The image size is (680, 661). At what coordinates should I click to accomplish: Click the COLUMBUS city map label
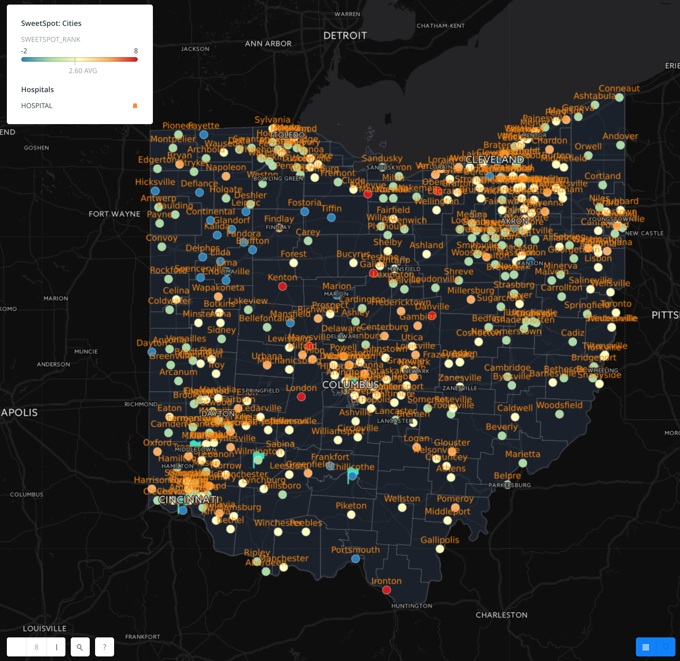click(351, 385)
